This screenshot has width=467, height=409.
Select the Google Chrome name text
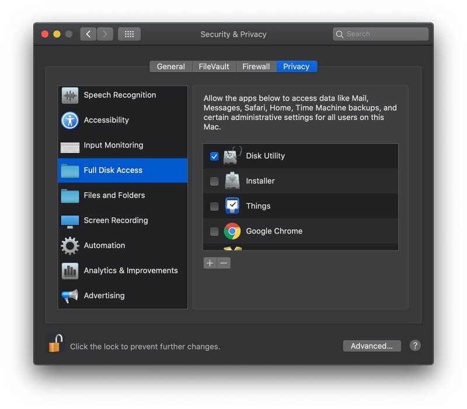274,231
